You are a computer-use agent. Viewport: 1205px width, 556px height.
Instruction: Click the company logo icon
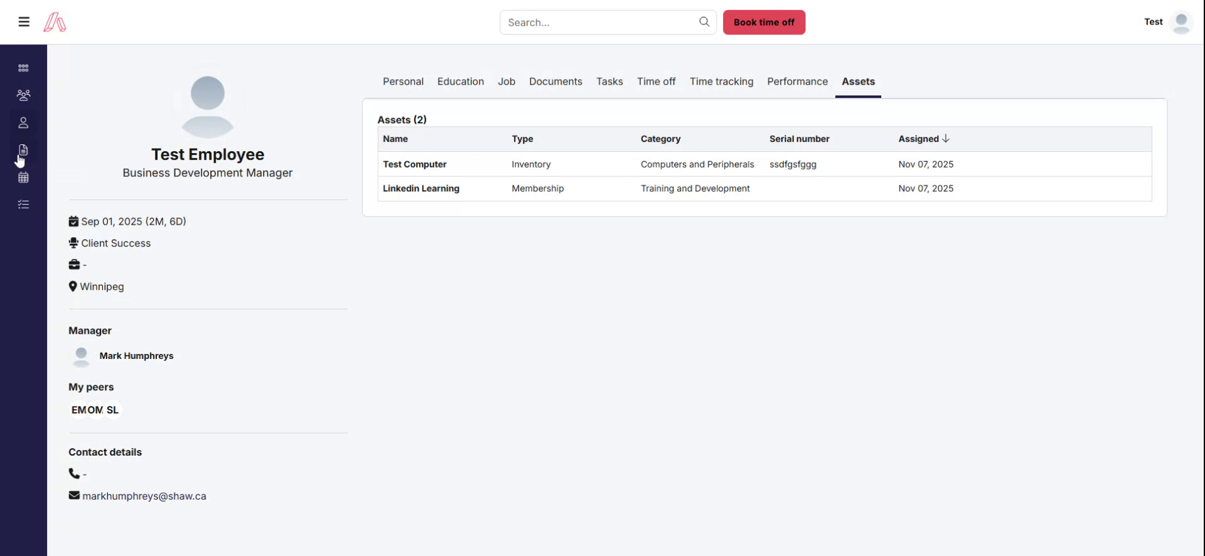(55, 22)
